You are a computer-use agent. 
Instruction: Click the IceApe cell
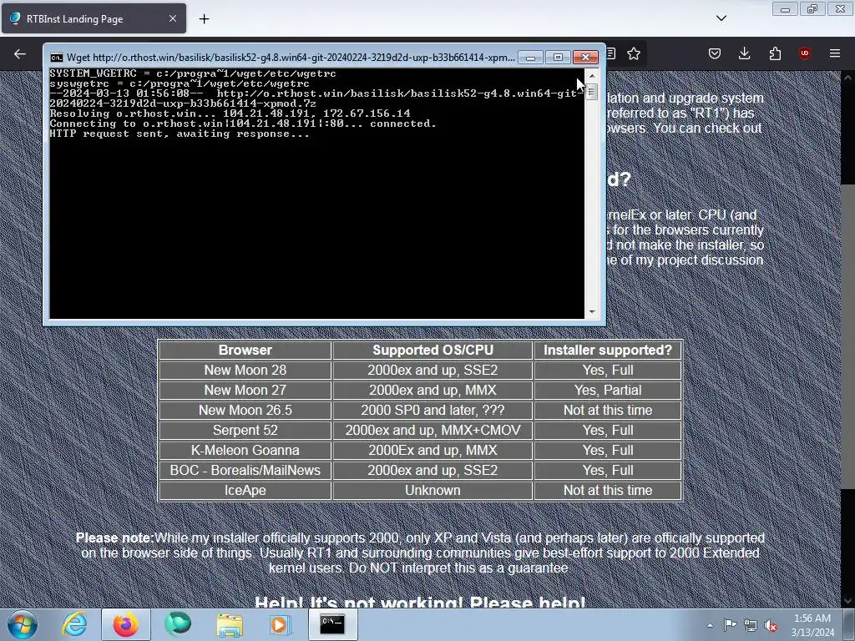245,490
